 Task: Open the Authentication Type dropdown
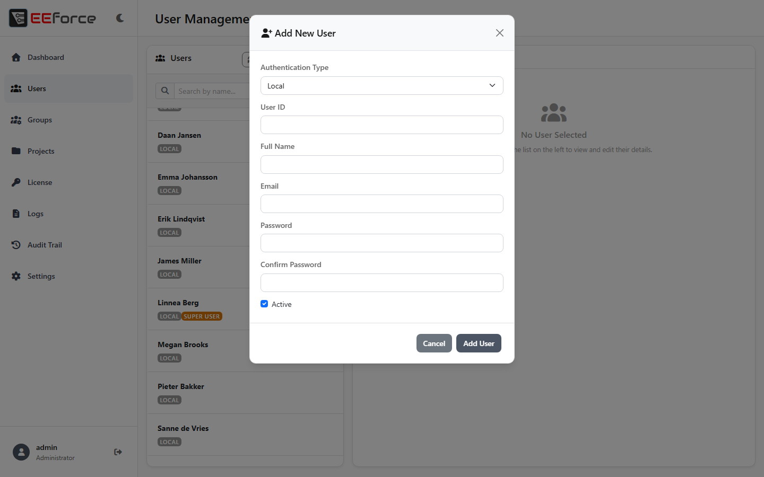(382, 86)
